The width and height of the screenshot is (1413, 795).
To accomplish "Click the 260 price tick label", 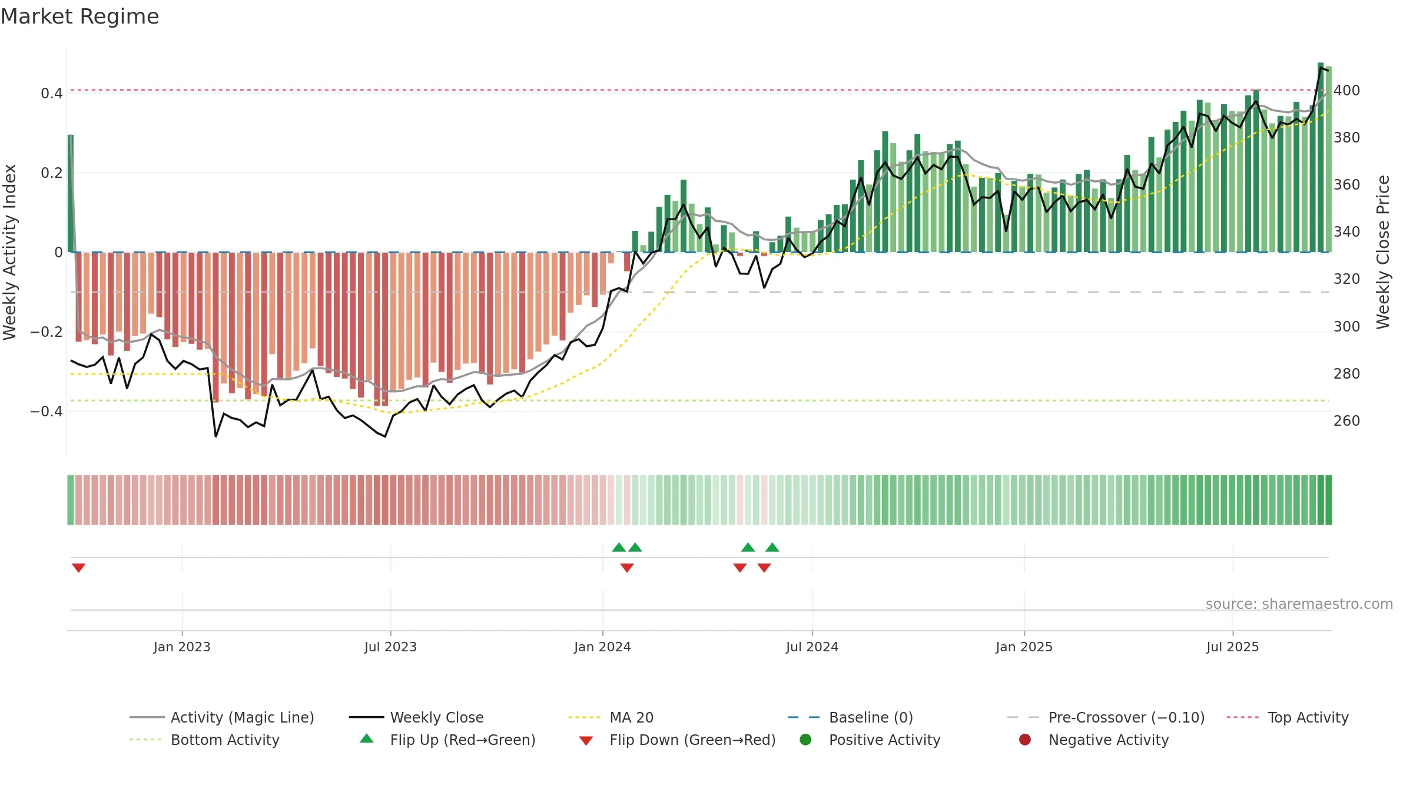I will 1347,421.
